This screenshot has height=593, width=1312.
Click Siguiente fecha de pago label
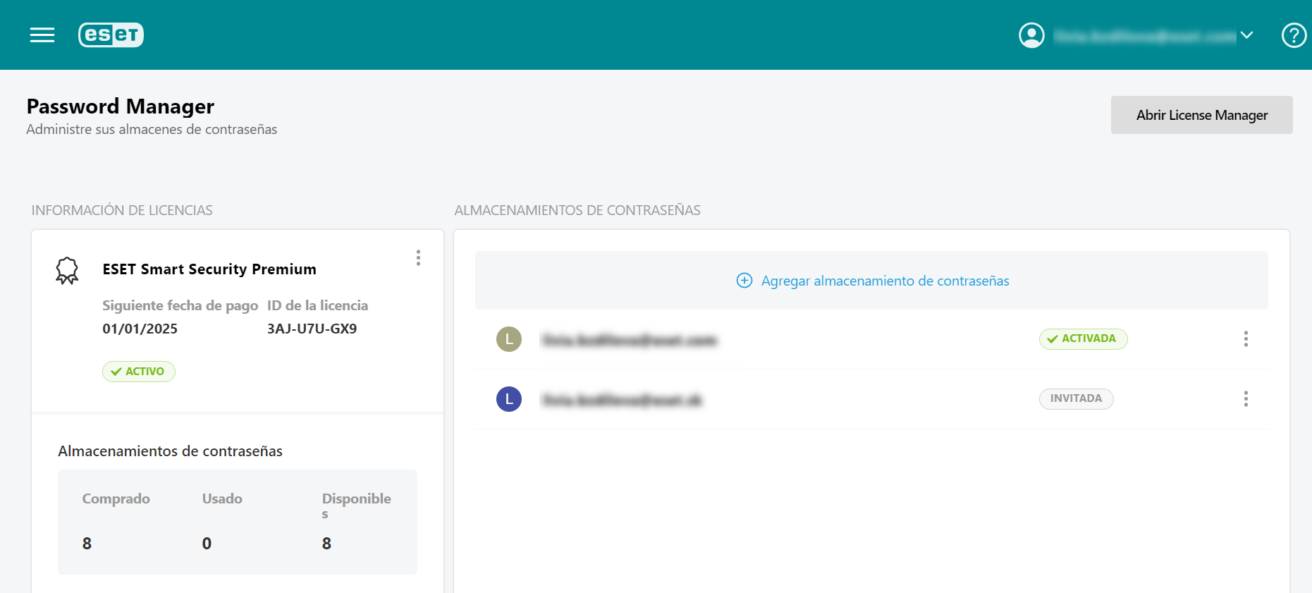pyautogui.click(x=180, y=305)
